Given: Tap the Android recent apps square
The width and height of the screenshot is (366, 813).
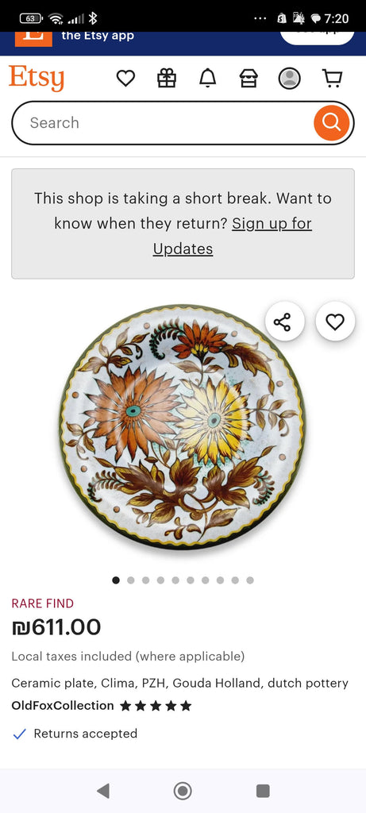Looking at the screenshot, I should click(263, 791).
